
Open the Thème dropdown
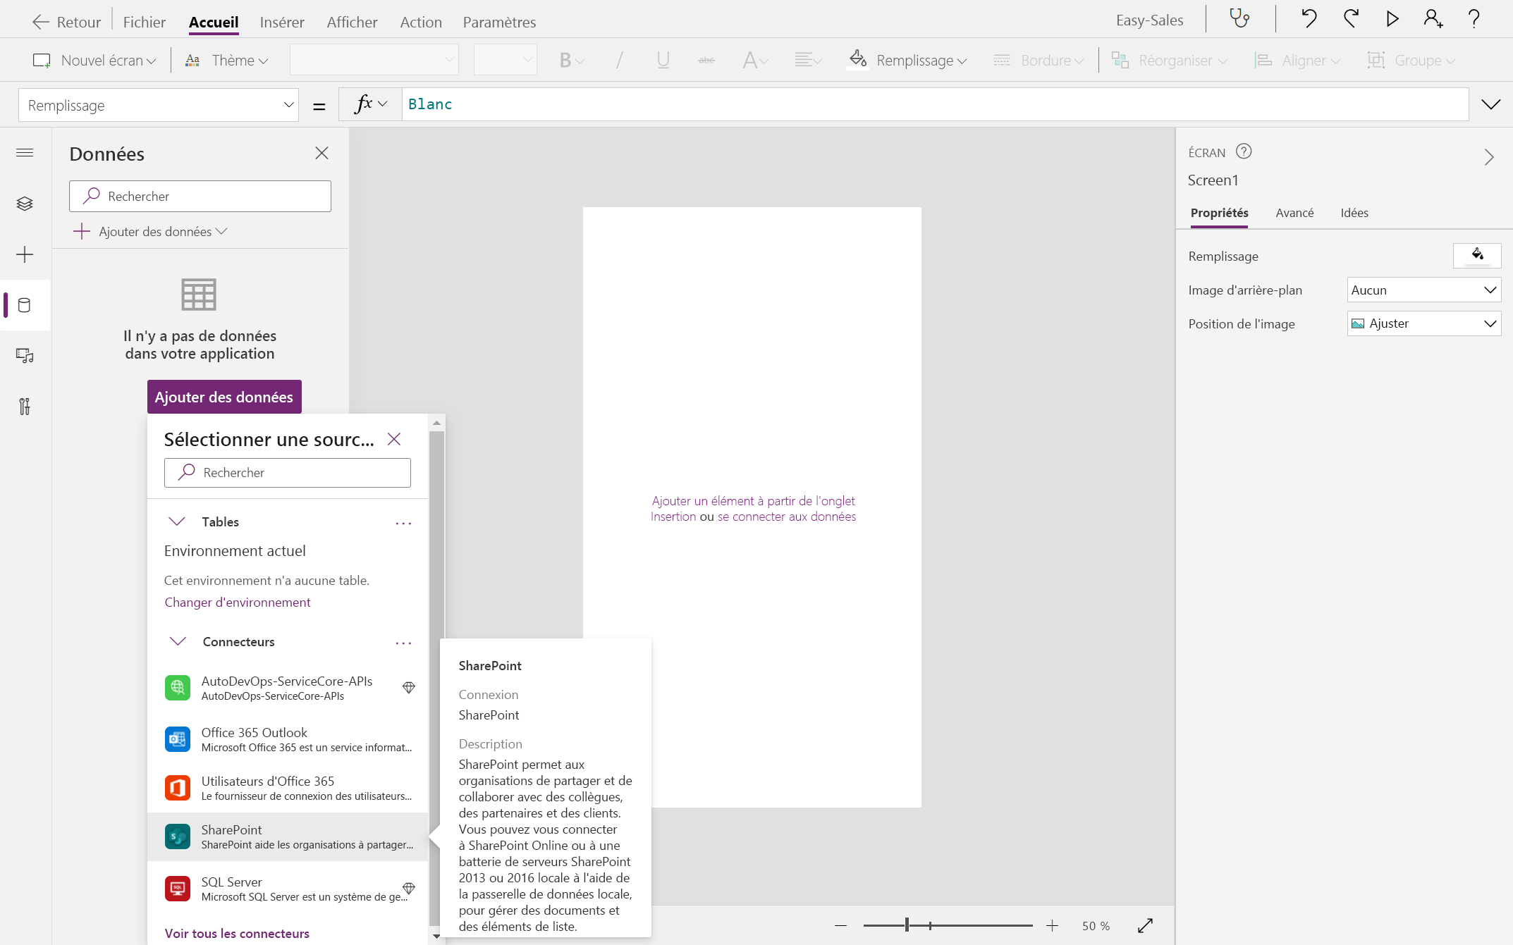(x=226, y=61)
